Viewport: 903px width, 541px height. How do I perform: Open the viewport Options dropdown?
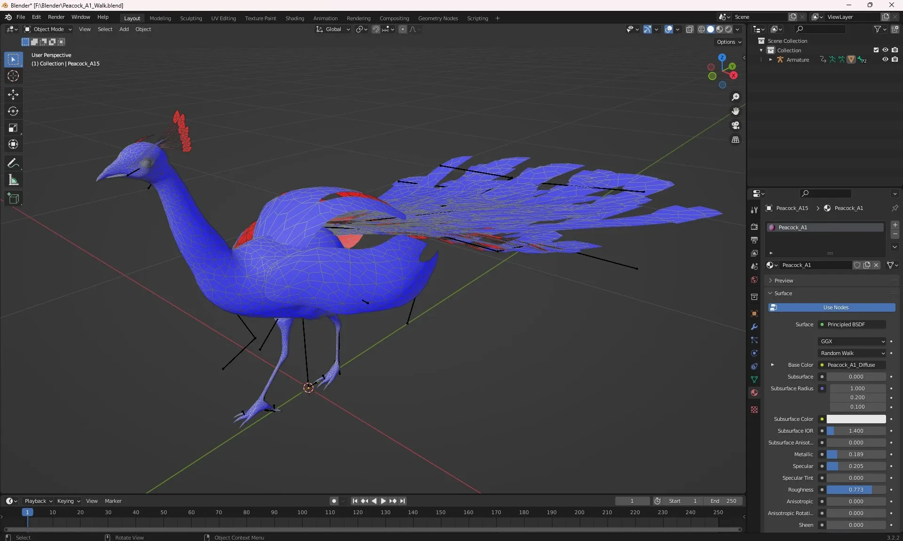click(x=728, y=42)
